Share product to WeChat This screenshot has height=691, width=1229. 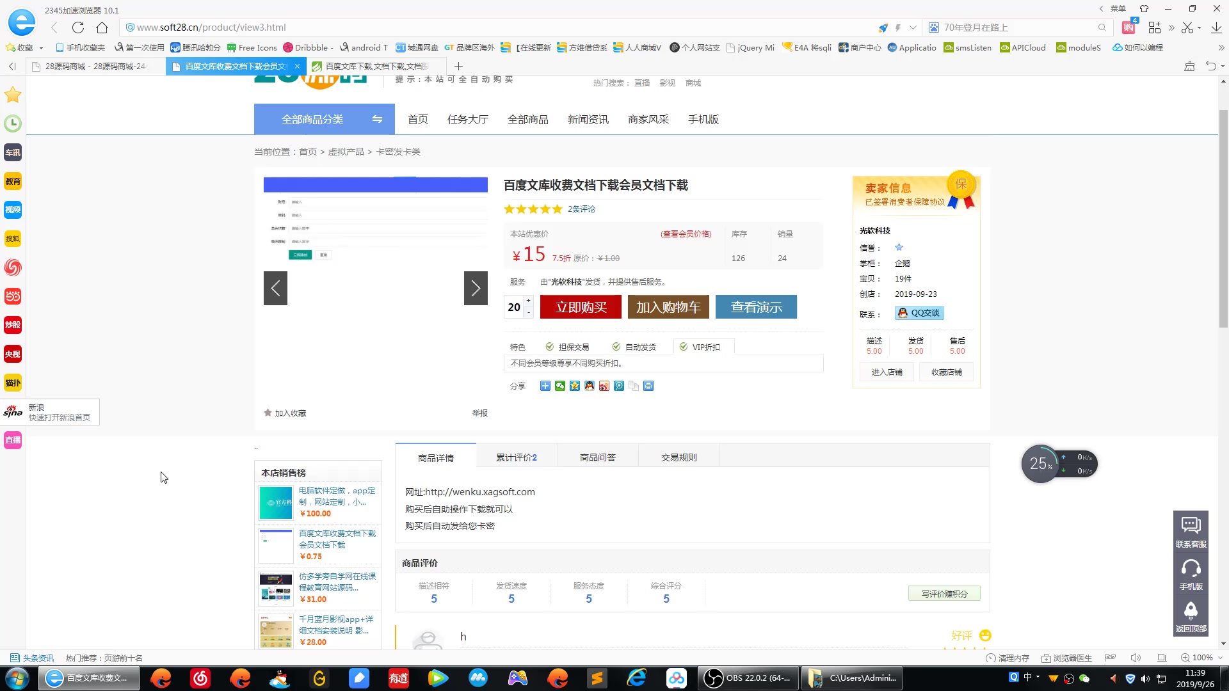(559, 385)
